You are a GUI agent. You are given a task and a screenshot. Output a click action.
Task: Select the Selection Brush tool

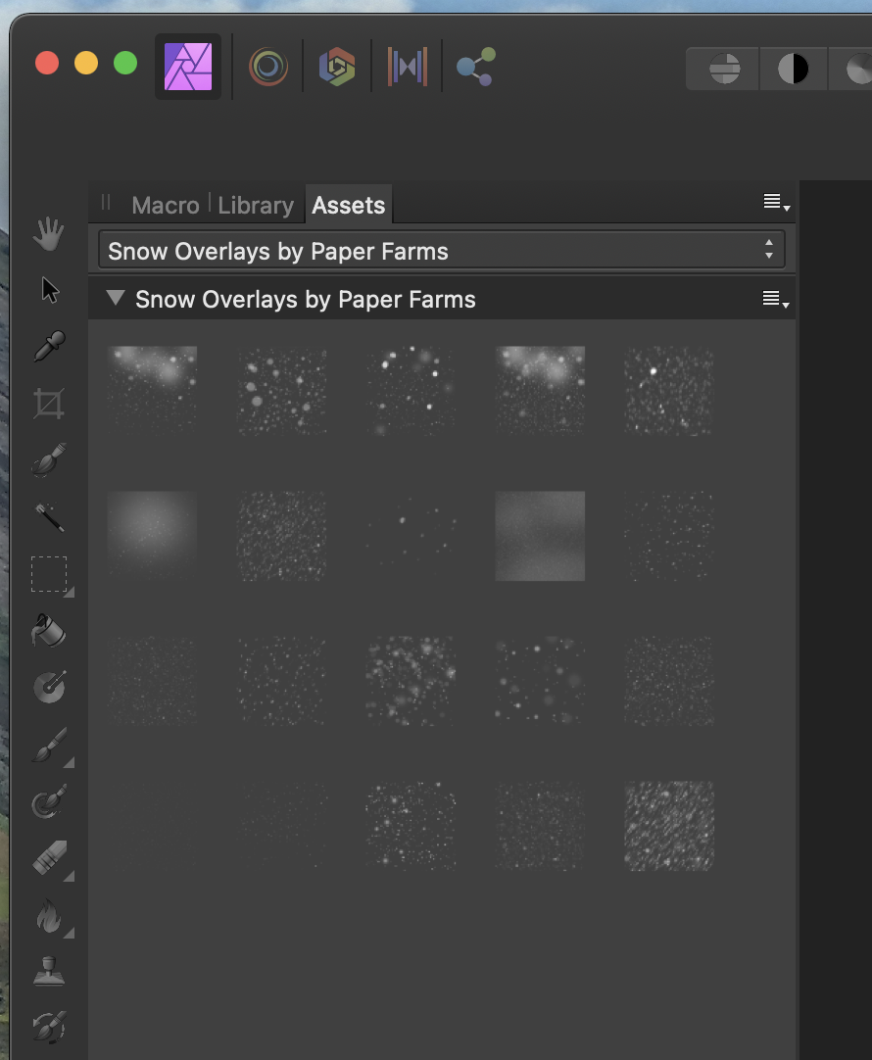49,459
